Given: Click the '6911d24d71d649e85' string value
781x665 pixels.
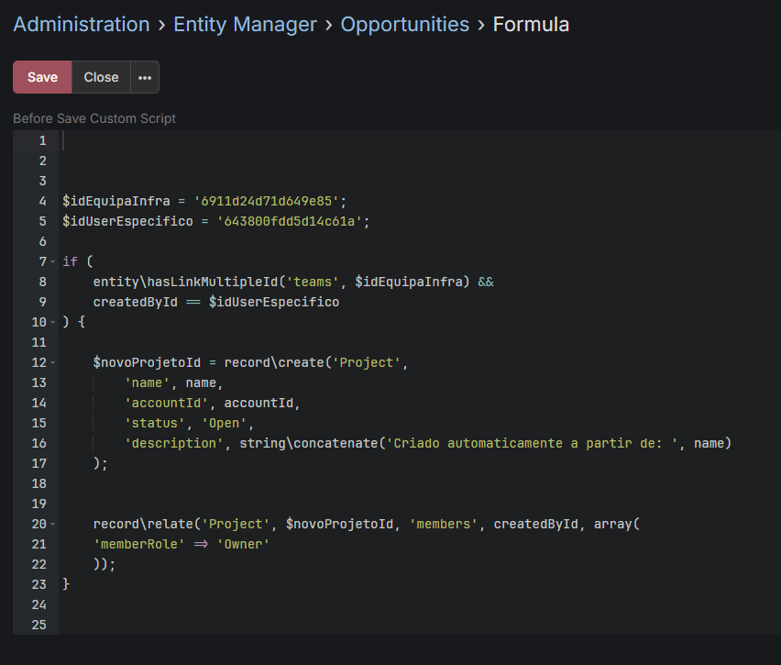Looking at the screenshot, I should (x=267, y=202).
